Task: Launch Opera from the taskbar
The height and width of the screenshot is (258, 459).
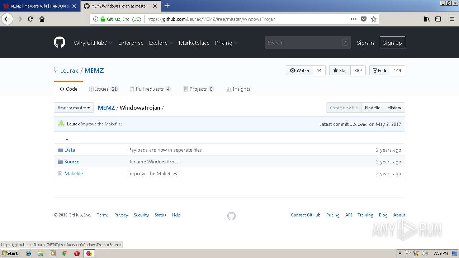Action: (x=77, y=253)
